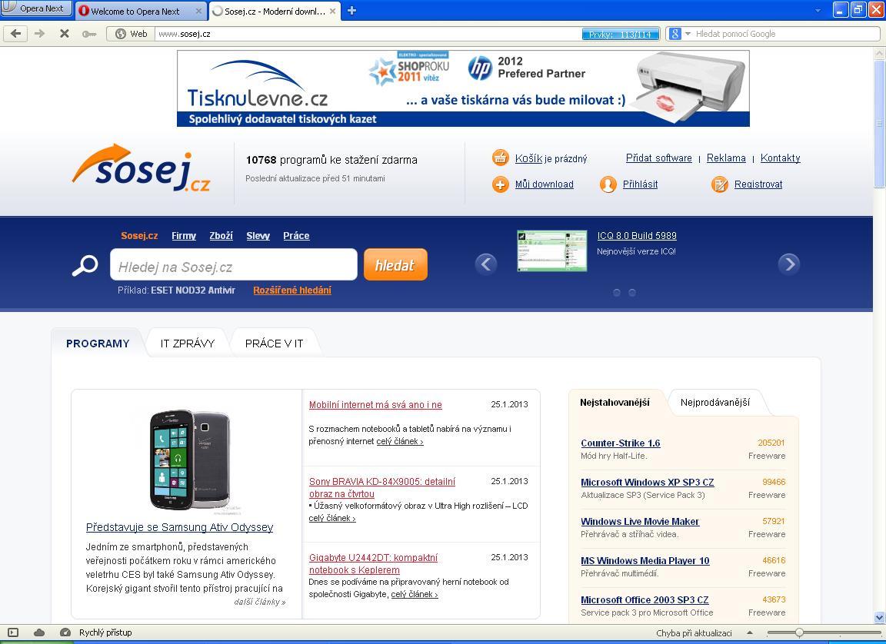
Task: Click the www.sosej.cz address field
Action: pyautogui.click(x=368, y=34)
